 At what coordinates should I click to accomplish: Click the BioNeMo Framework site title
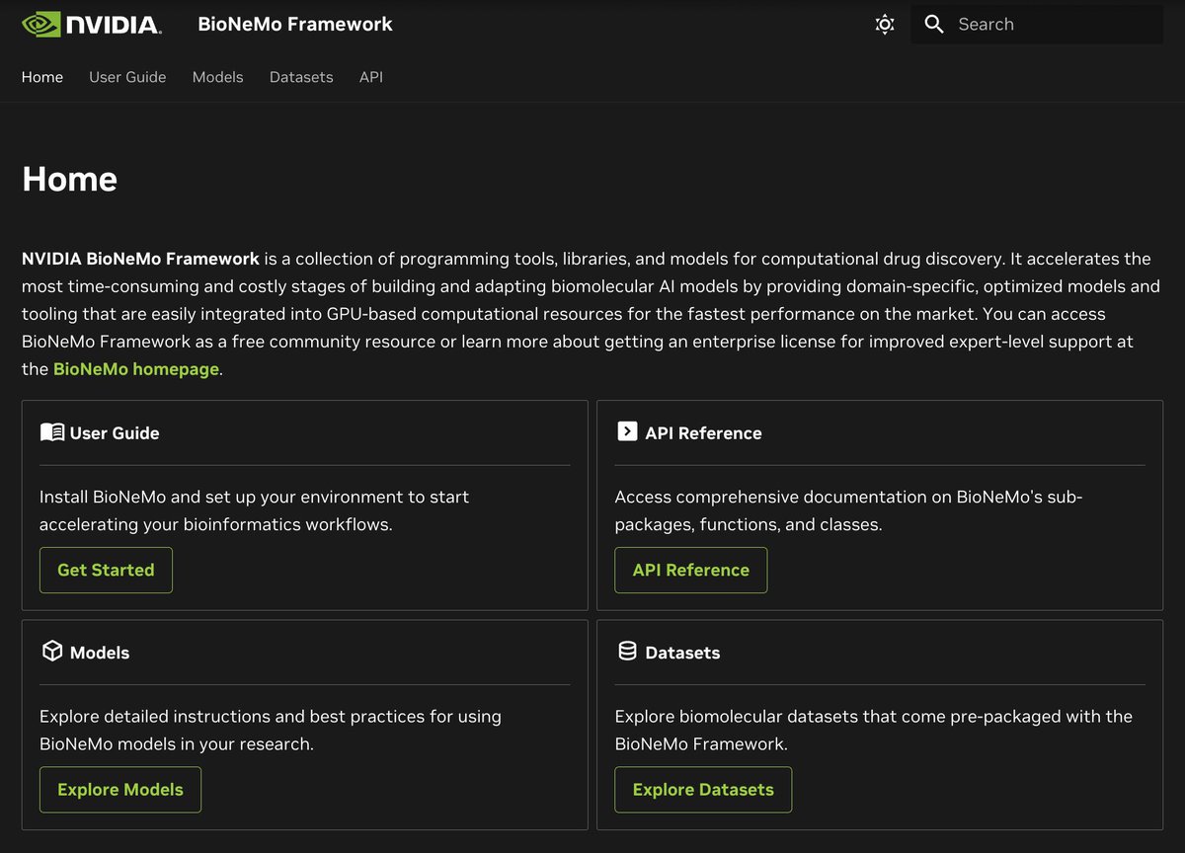[x=295, y=25]
